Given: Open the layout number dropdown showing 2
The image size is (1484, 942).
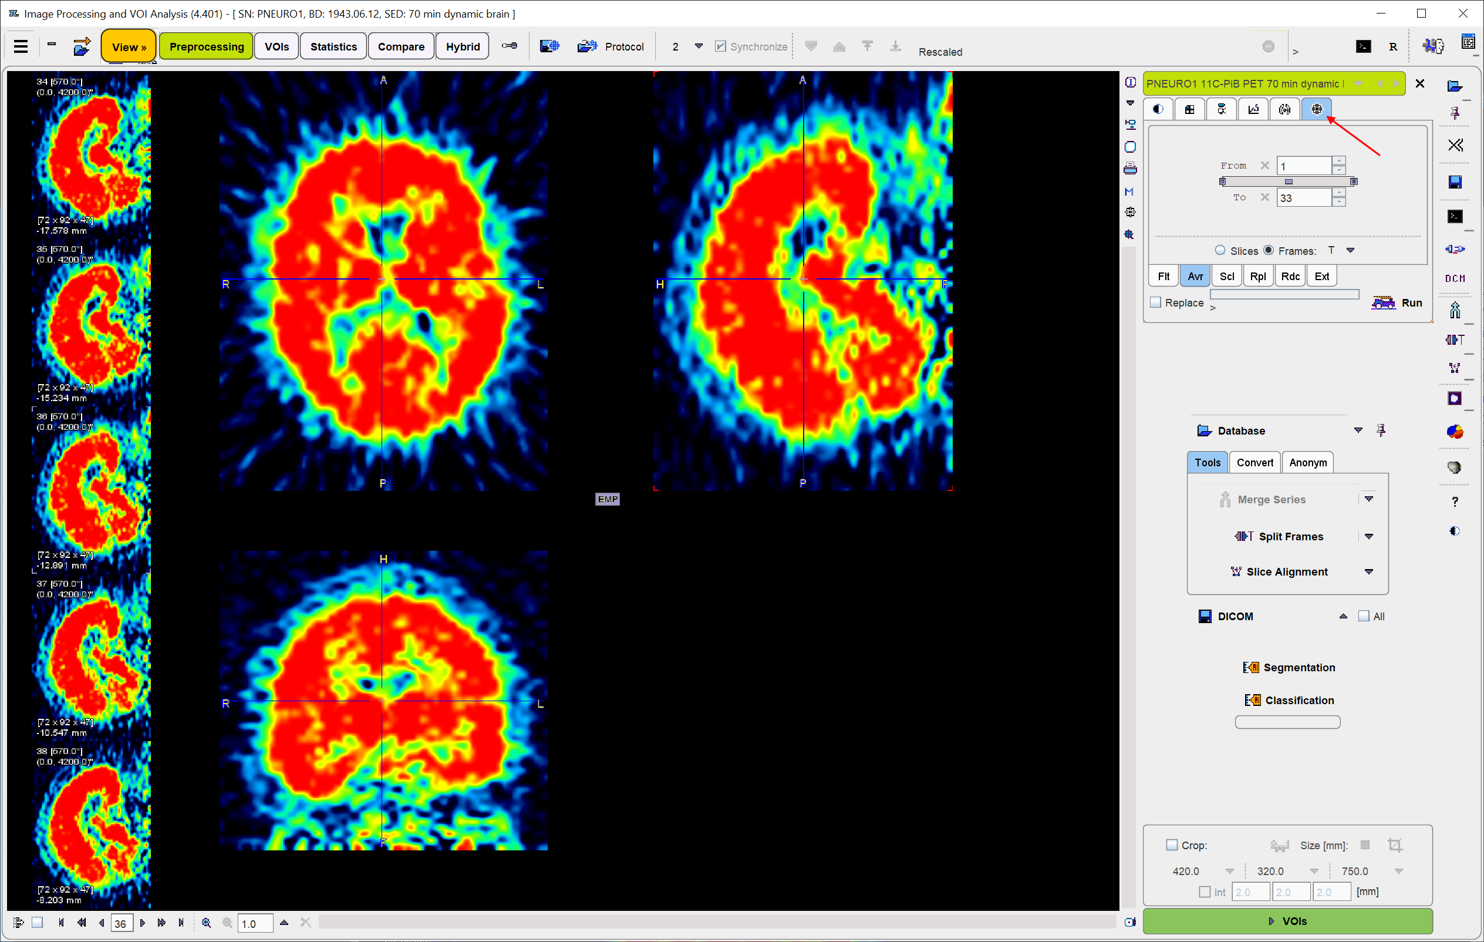Looking at the screenshot, I should (698, 46).
